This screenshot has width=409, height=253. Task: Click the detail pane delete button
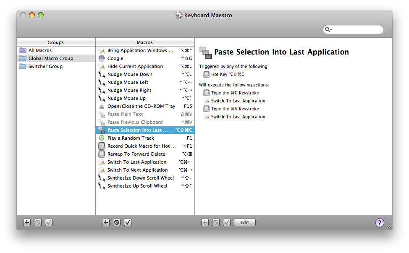click(x=216, y=222)
